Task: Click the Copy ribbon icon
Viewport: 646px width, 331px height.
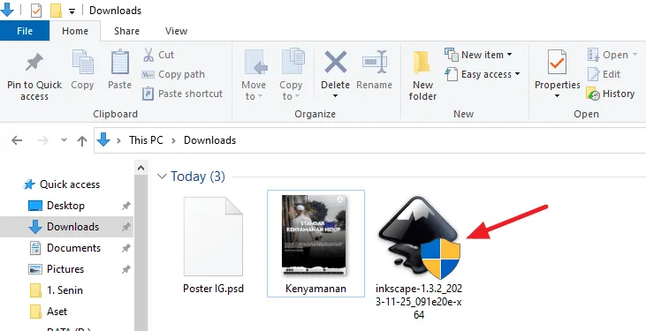Action: (82, 63)
